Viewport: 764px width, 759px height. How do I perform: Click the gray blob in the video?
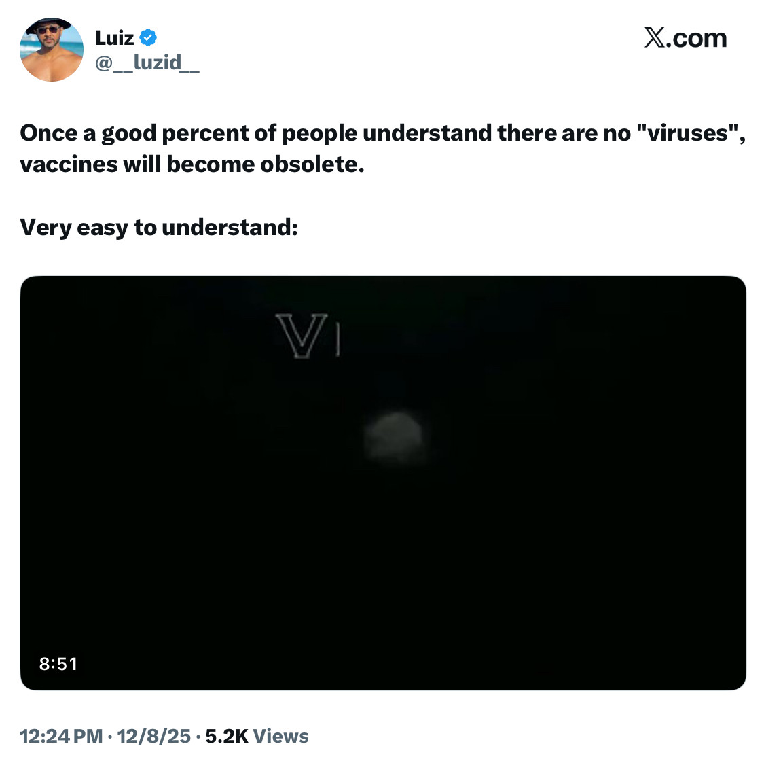pyautogui.click(x=394, y=437)
